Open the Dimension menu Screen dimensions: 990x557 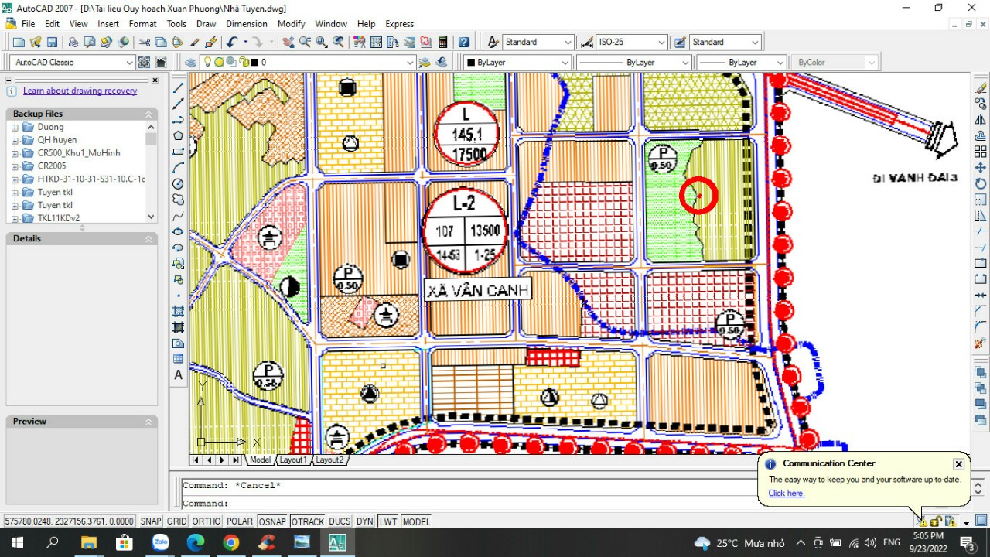coord(246,24)
